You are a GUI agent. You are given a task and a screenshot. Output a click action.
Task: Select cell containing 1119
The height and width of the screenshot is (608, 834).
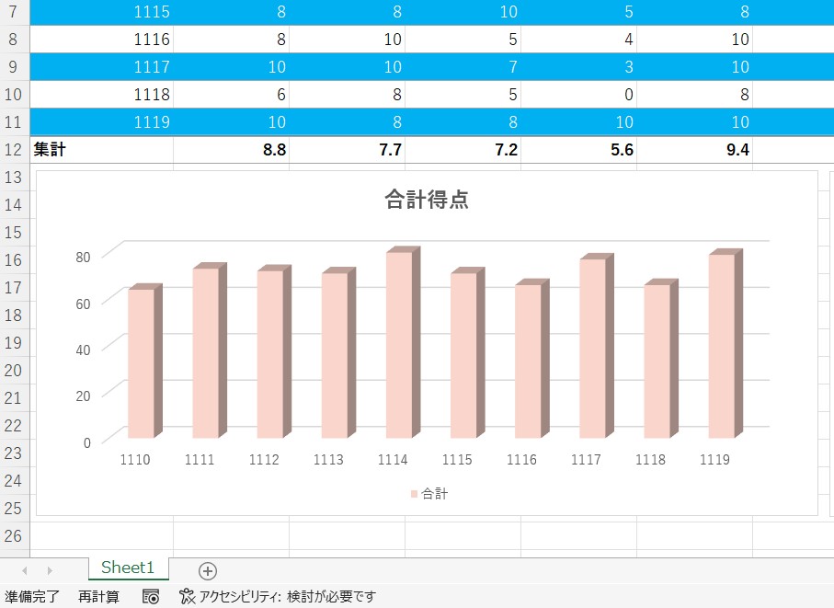(x=101, y=121)
